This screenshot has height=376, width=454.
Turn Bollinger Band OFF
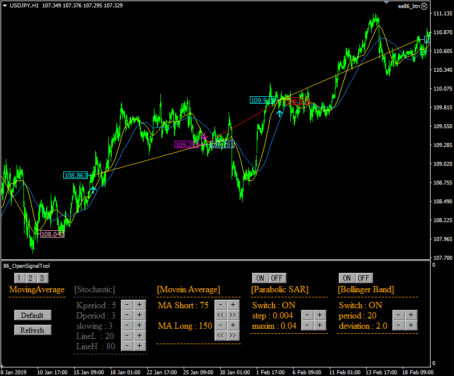pyautogui.click(x=364, y=278)
